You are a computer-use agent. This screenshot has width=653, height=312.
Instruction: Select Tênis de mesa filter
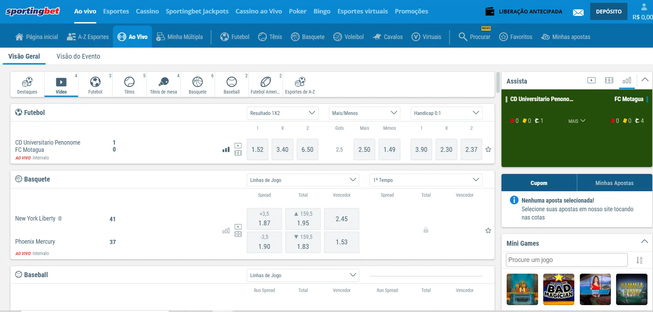tap(164, 85)
